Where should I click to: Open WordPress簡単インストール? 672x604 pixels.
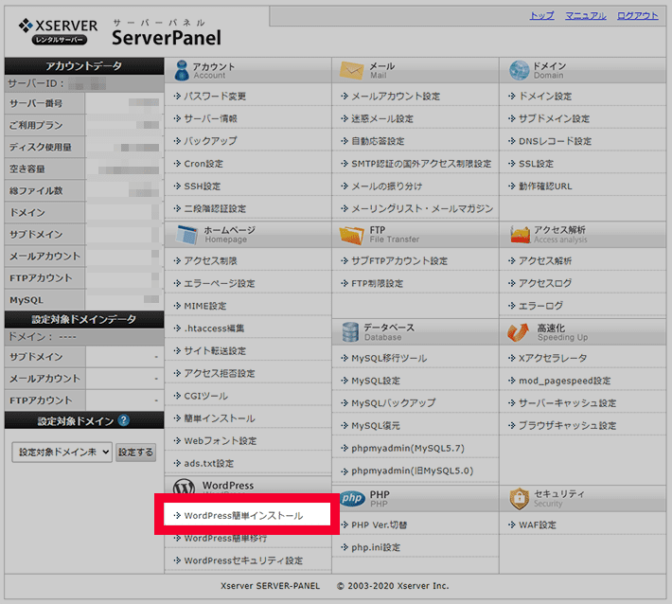243,516
